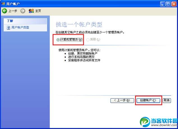Minimize the 用户帐户 window
This screenshot has height=129, width=178.
163,4
